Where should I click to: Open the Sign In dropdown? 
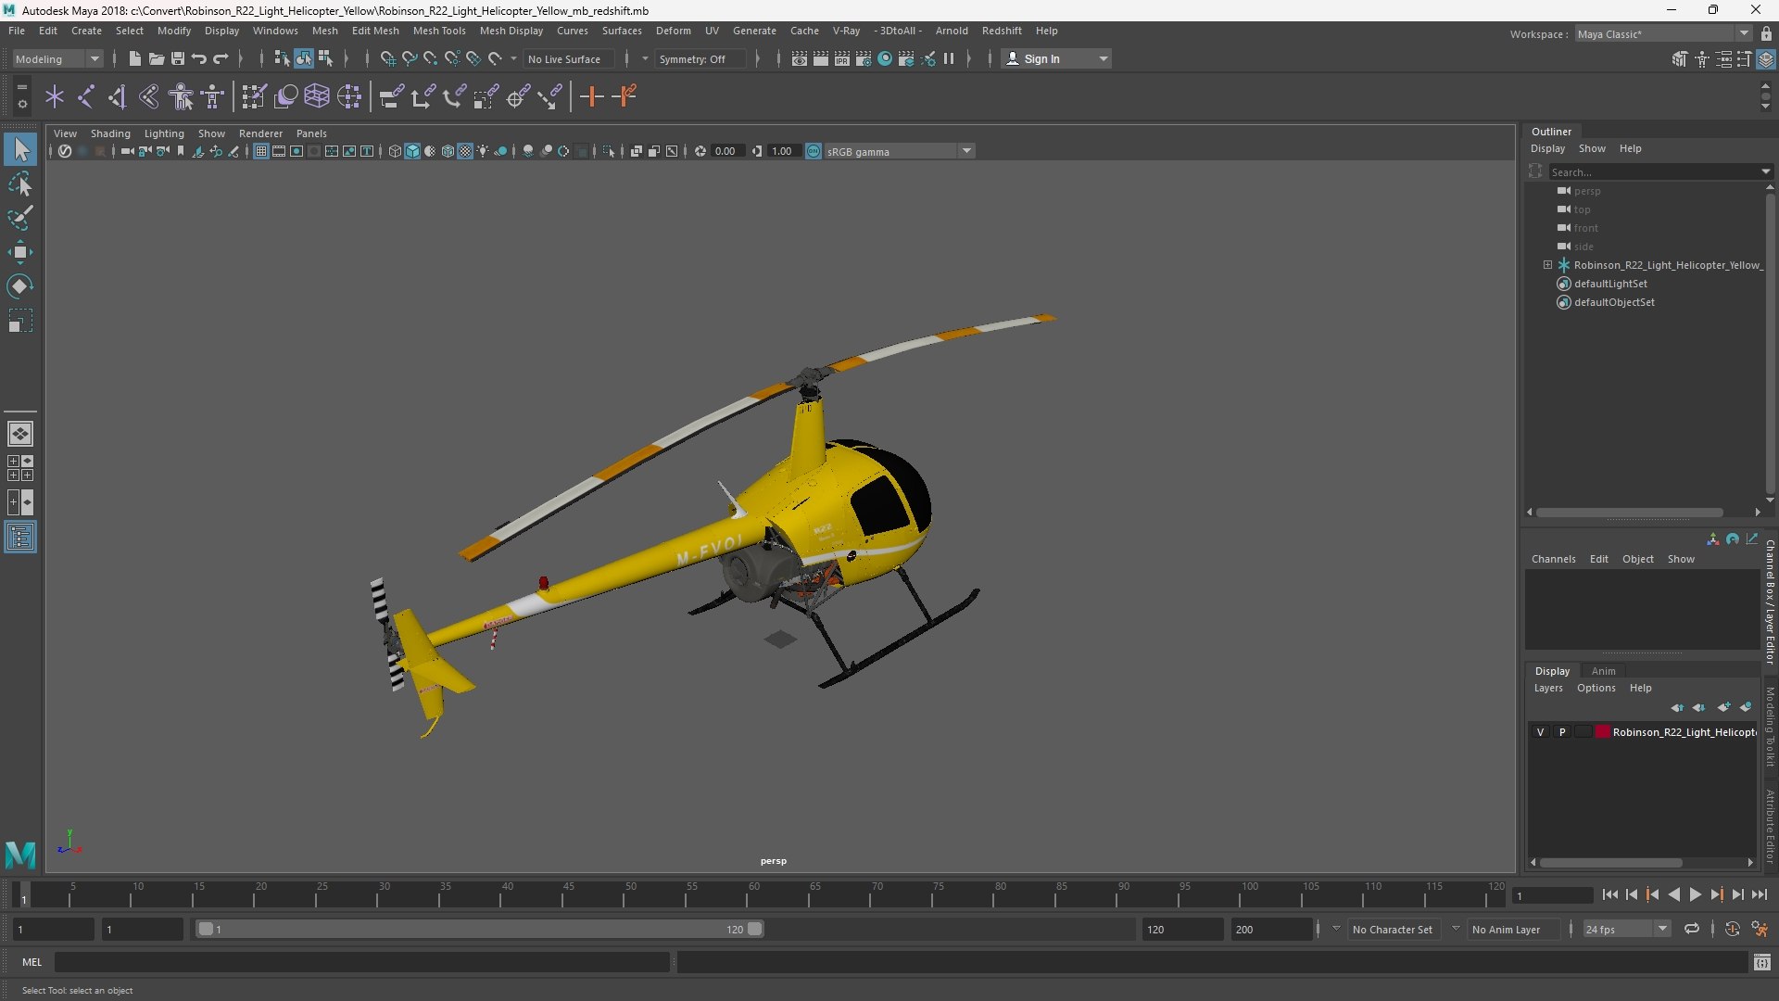coord(1056,58)
